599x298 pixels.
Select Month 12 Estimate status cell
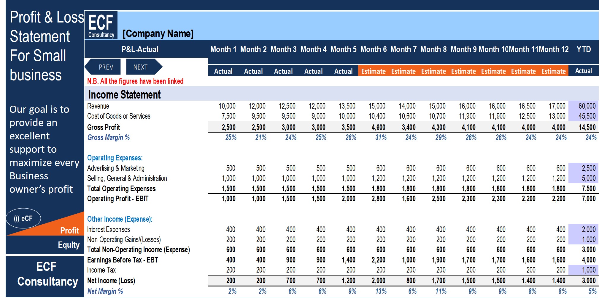(553, 71)
